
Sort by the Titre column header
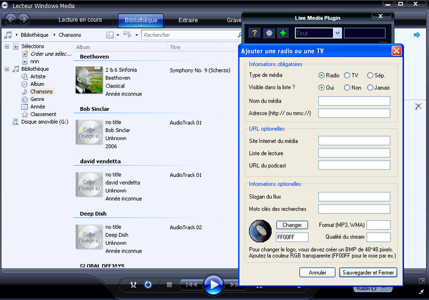tap(202, 47)
